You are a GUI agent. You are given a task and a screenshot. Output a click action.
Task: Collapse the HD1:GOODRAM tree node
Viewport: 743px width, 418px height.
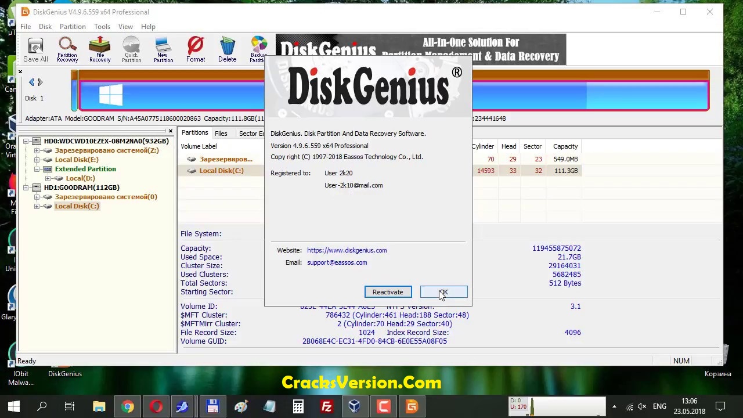(x=26, y=188)
